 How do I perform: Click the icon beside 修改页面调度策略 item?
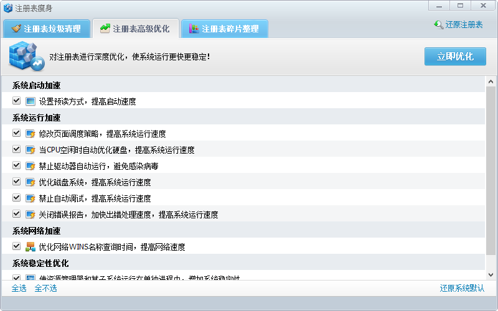(x=31, y=134)
